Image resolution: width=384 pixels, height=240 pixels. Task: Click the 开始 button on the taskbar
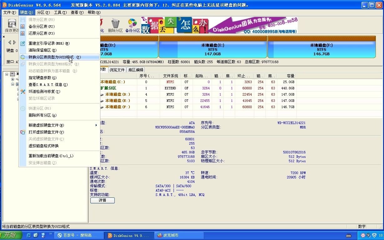[9, 235]
